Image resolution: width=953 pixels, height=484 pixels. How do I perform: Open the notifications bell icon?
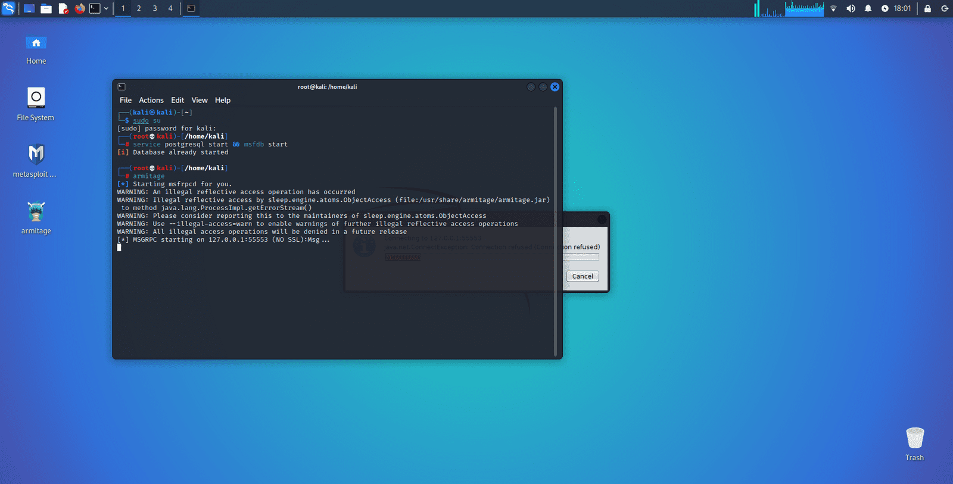868,8
